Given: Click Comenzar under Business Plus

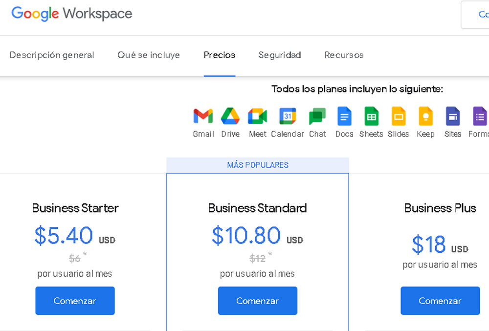Looking at the screenshot, I should click(x=440, y=301).
